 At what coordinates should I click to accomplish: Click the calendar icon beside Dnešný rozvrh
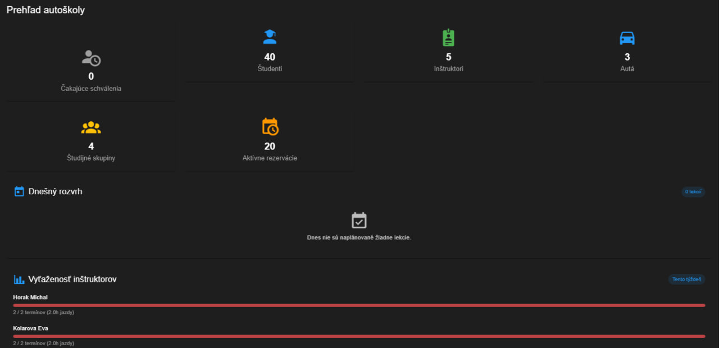(x=19, y=191)
